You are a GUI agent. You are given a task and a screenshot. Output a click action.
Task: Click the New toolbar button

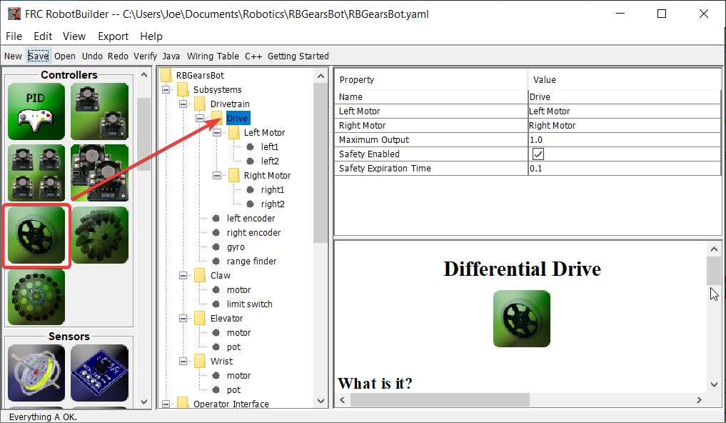click(13, 56)
